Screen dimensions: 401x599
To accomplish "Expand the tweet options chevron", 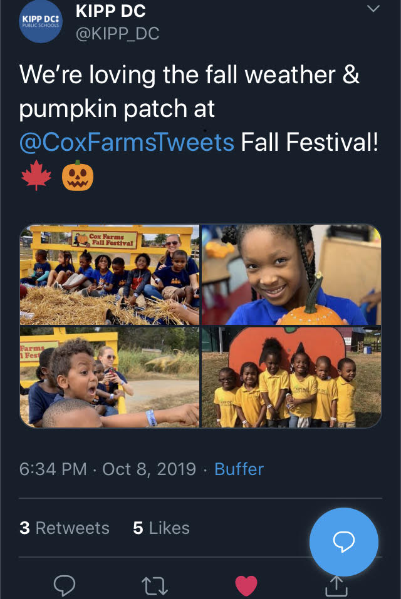I will [373, 8].
